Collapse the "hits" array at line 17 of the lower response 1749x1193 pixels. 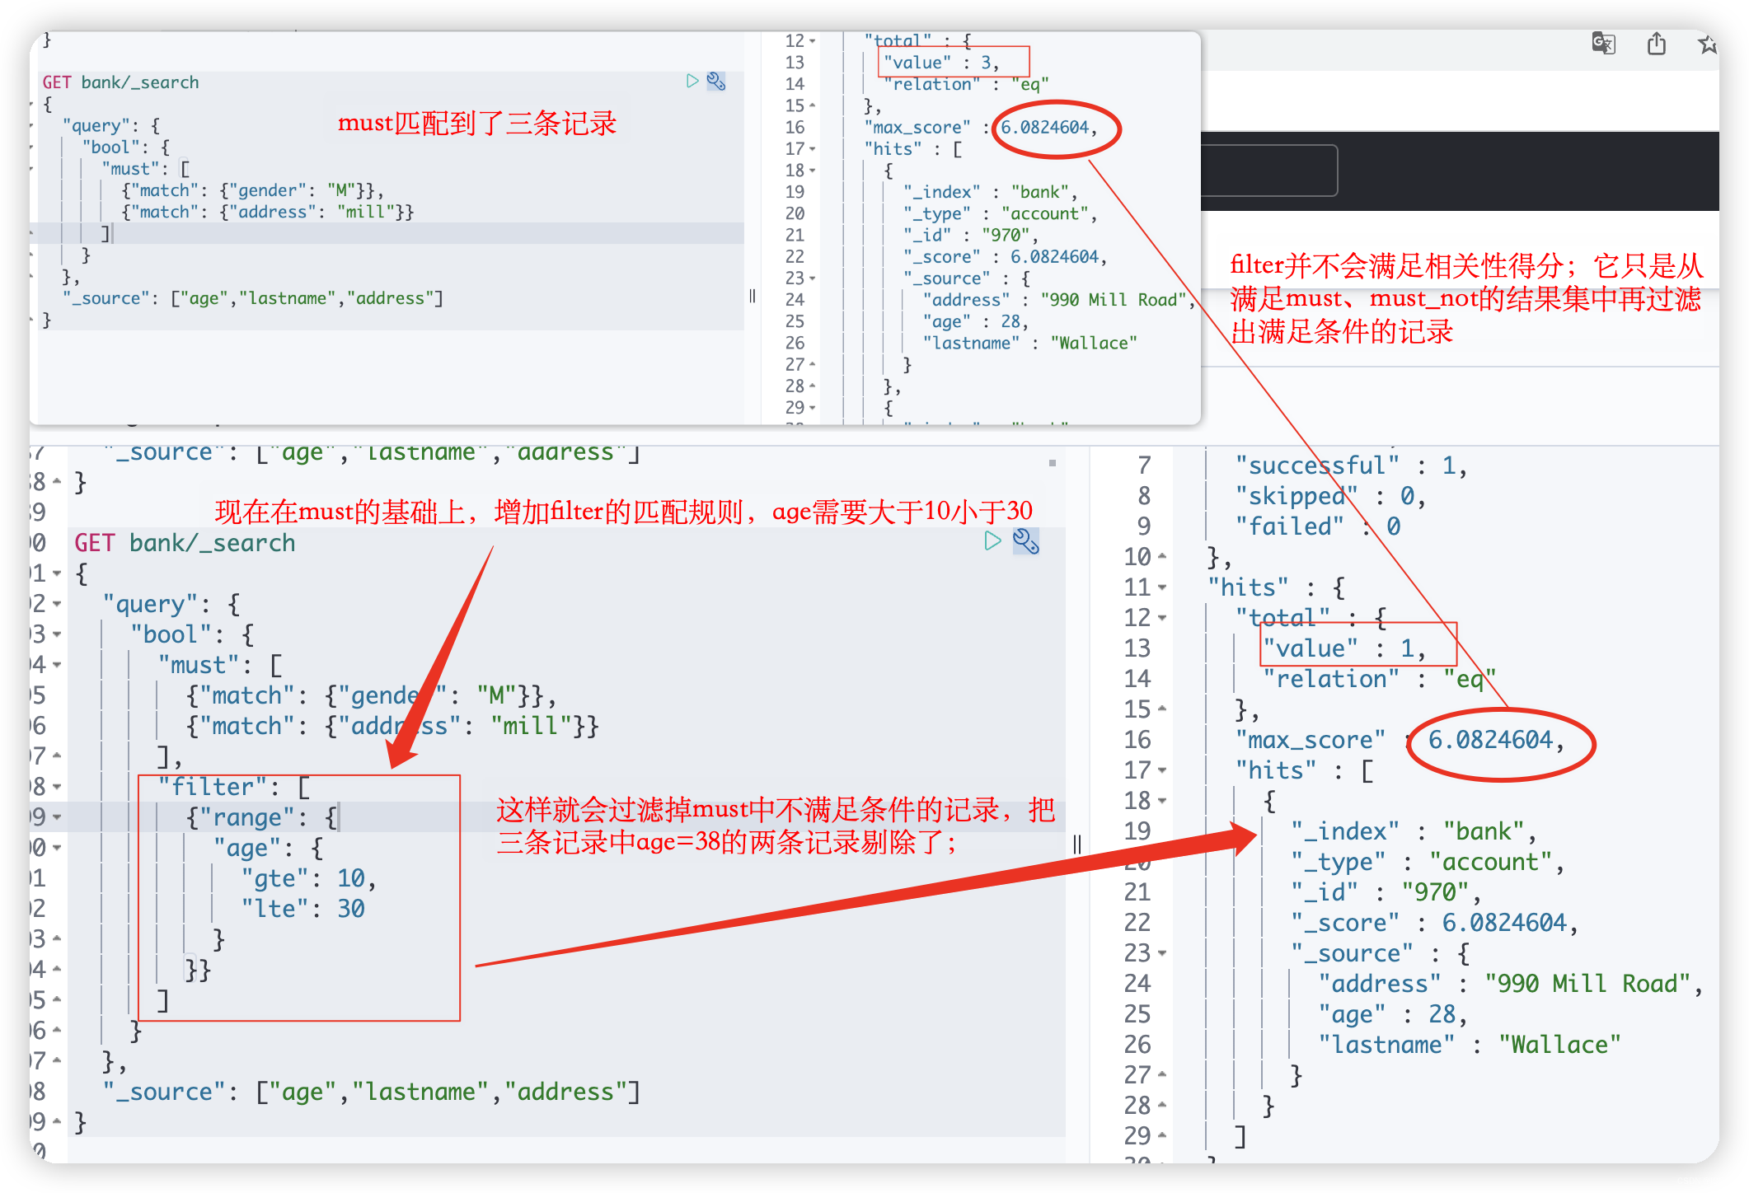coord(1162,771)
